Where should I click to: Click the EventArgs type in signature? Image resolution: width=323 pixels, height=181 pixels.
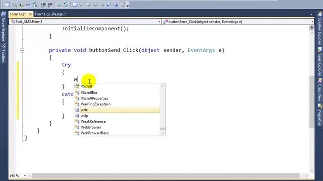[201, 50]
